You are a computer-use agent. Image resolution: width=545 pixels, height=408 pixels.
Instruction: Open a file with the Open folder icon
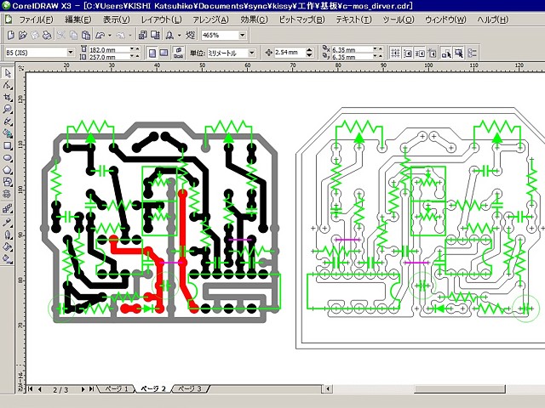tap(23, 35)
